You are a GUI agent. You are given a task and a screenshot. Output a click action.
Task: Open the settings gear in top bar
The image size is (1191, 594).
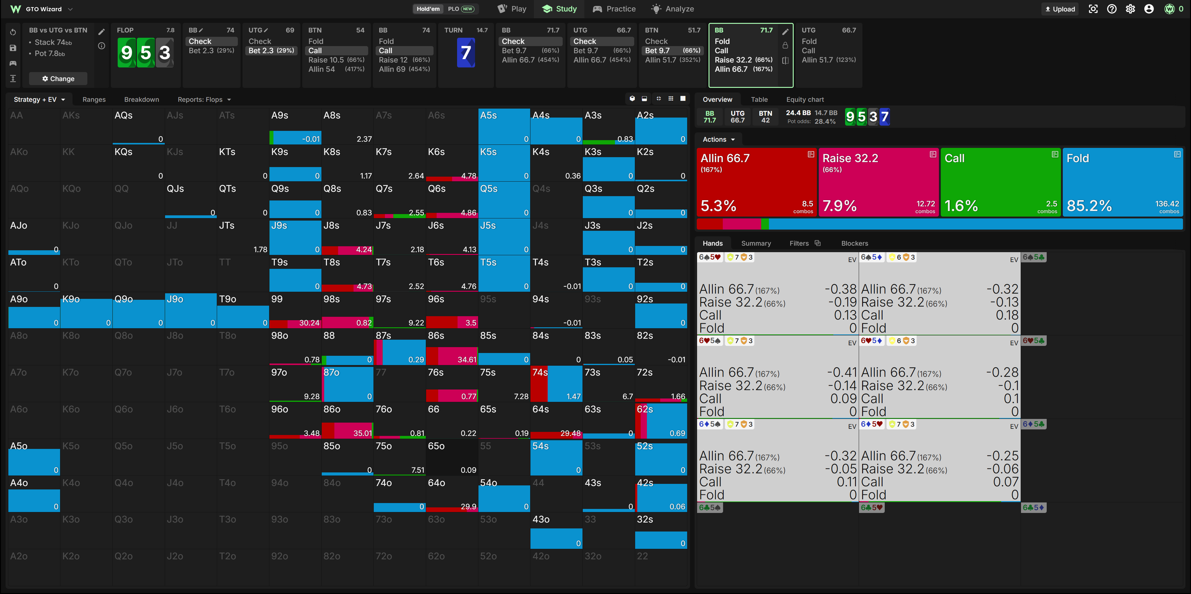click(1130, 9)
